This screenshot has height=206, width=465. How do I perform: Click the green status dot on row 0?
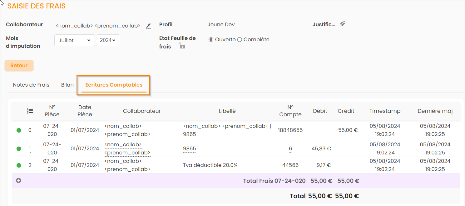tap(19, 130)
